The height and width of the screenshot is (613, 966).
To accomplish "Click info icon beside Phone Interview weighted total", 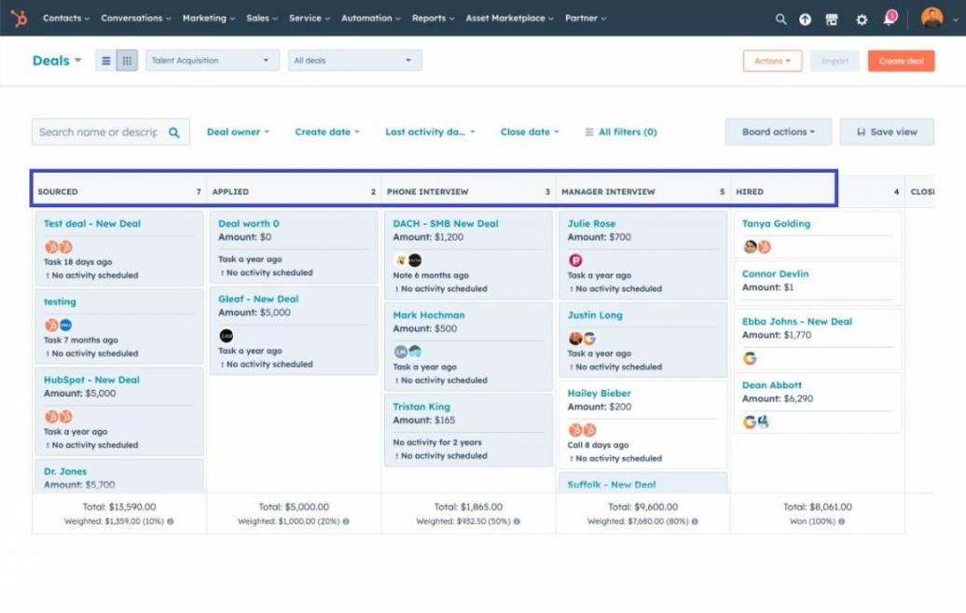I will (517, 522).
